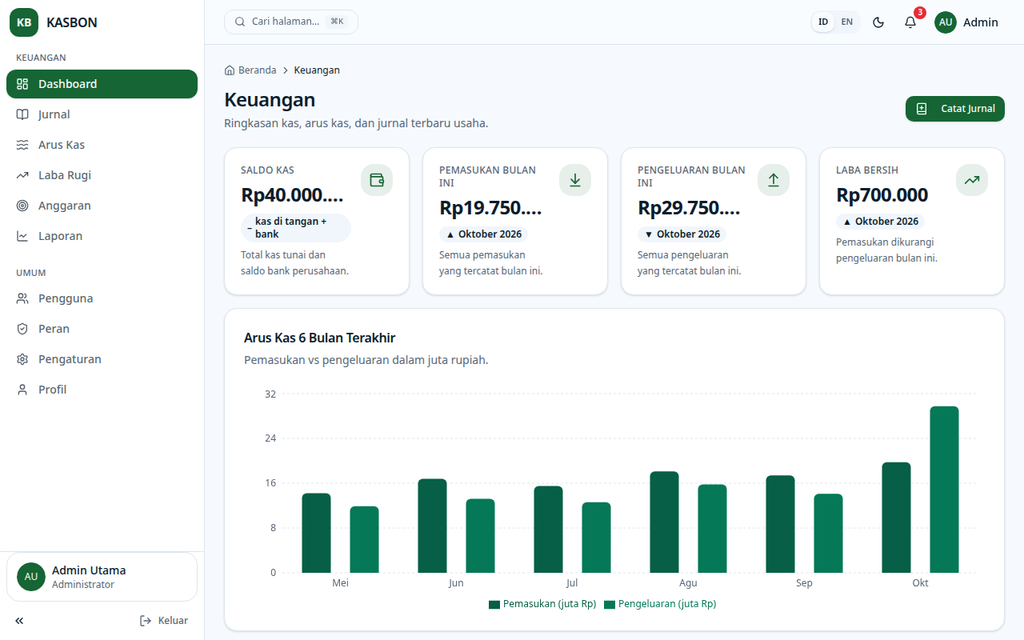Click the search magnifier icon
The height and width of the screenshot is (640, 1024).
click(240, 22)
